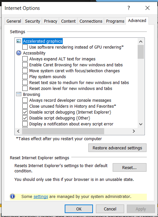Select the Accessibility heading text
Viewport: 158px width, 217px height.
34,53
